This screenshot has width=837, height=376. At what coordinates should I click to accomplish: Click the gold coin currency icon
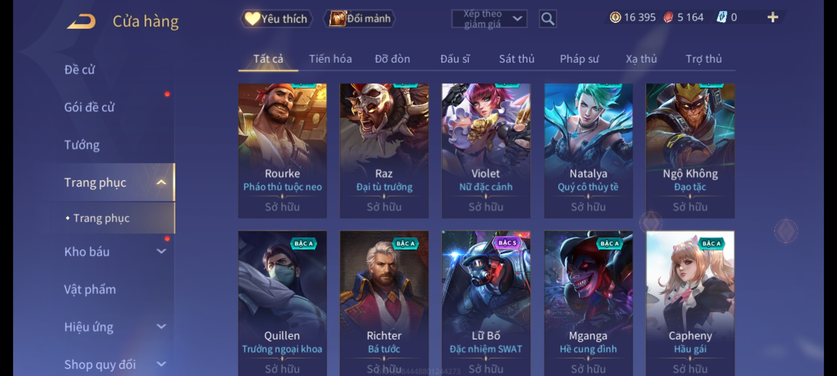[x=615, y=17]
